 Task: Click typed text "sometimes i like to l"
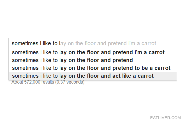(x=36, y=43)
